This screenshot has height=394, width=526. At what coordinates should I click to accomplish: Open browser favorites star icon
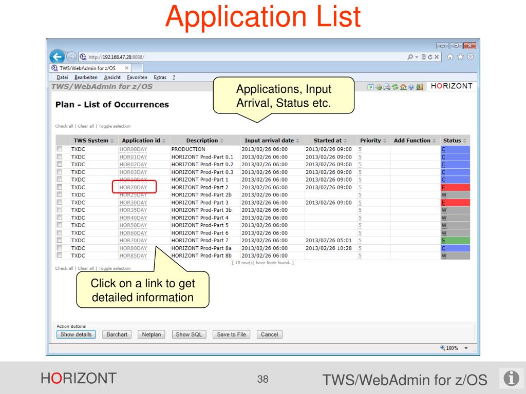(460, 57)
